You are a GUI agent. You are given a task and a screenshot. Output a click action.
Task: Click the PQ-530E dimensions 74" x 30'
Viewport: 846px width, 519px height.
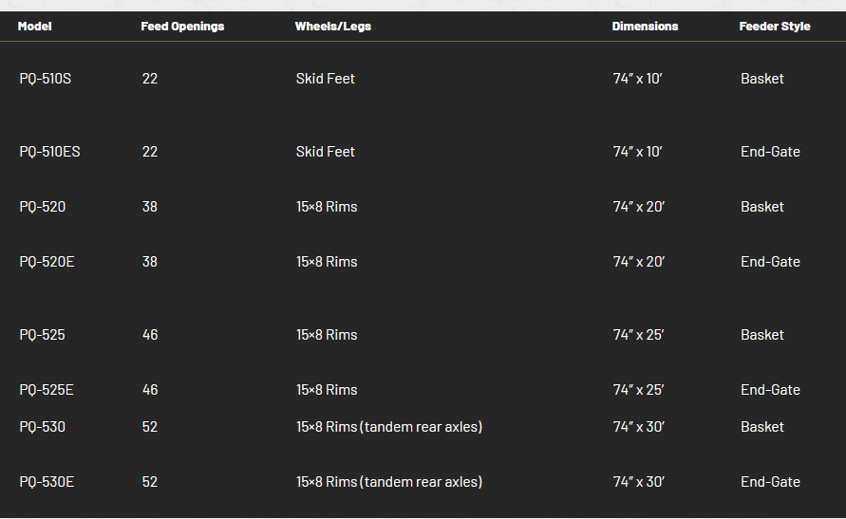638,482
